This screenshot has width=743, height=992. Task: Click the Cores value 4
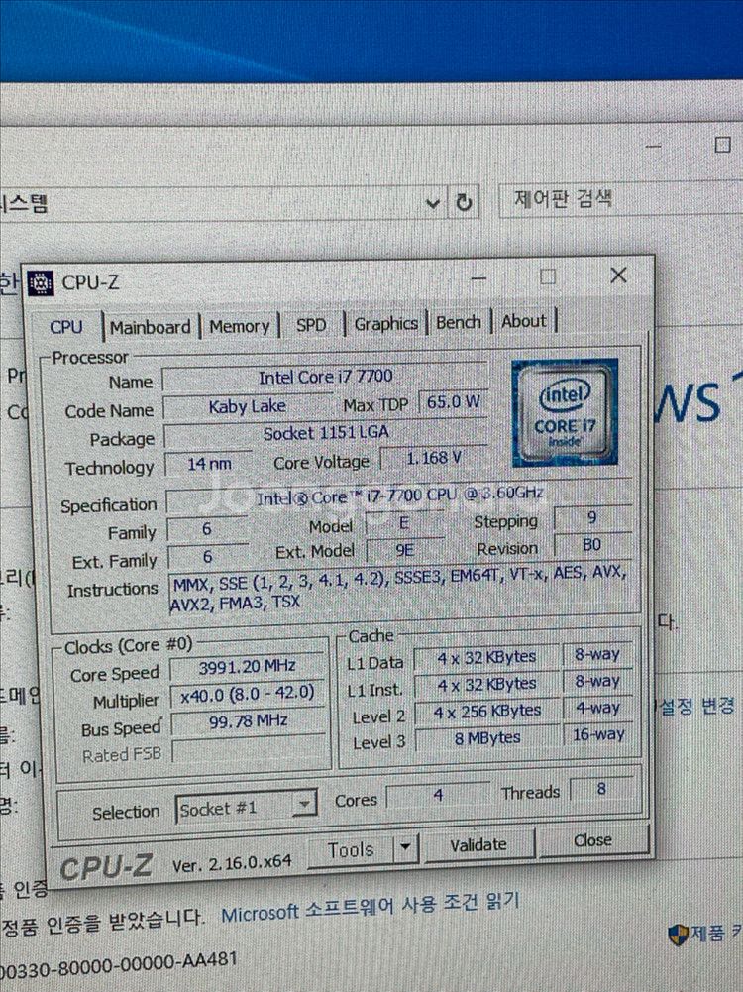[x=438, y=795]
